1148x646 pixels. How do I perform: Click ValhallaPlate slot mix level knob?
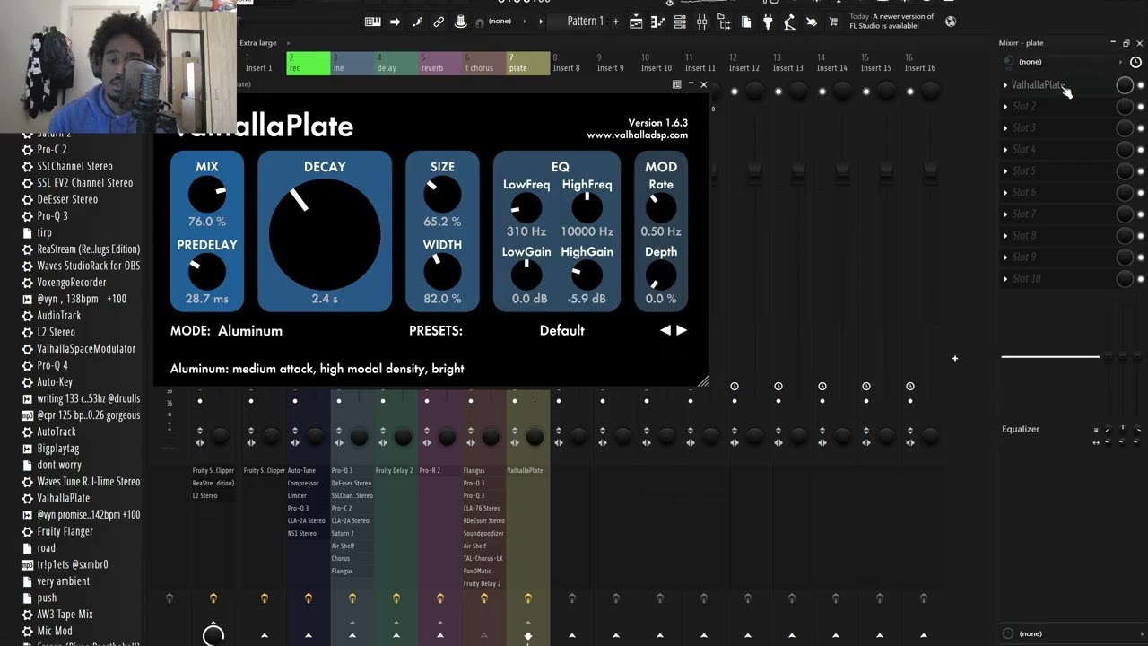(1125, 85)
